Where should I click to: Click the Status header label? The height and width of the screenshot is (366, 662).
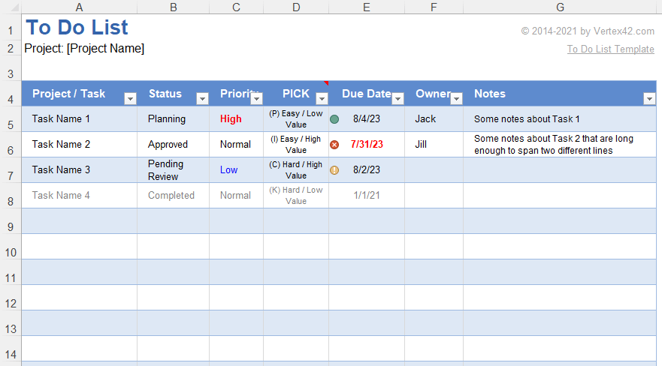coord(165,94)
